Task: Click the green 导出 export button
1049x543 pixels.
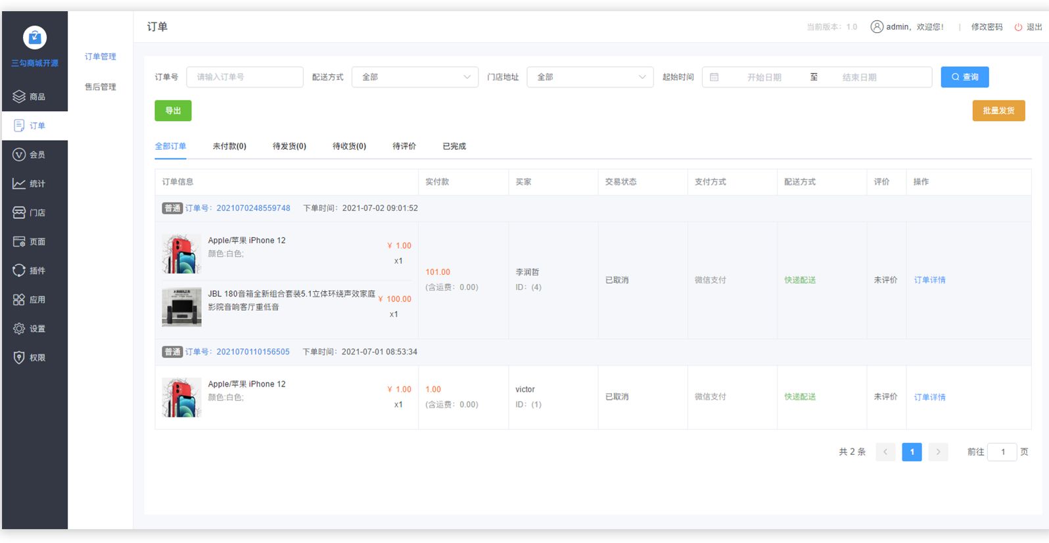Action: pos(173,110)
